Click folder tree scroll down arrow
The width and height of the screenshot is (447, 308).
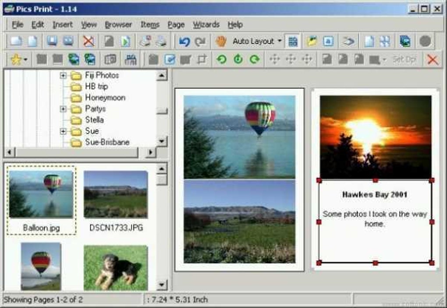tap(162, 141)
